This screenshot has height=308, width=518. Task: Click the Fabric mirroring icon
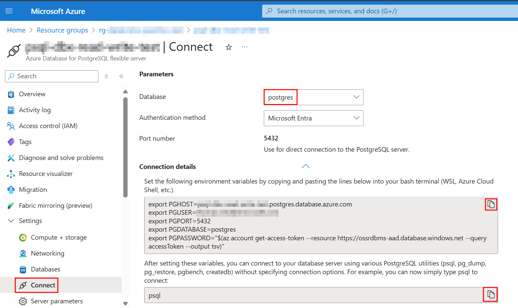[x=11, y=206]
